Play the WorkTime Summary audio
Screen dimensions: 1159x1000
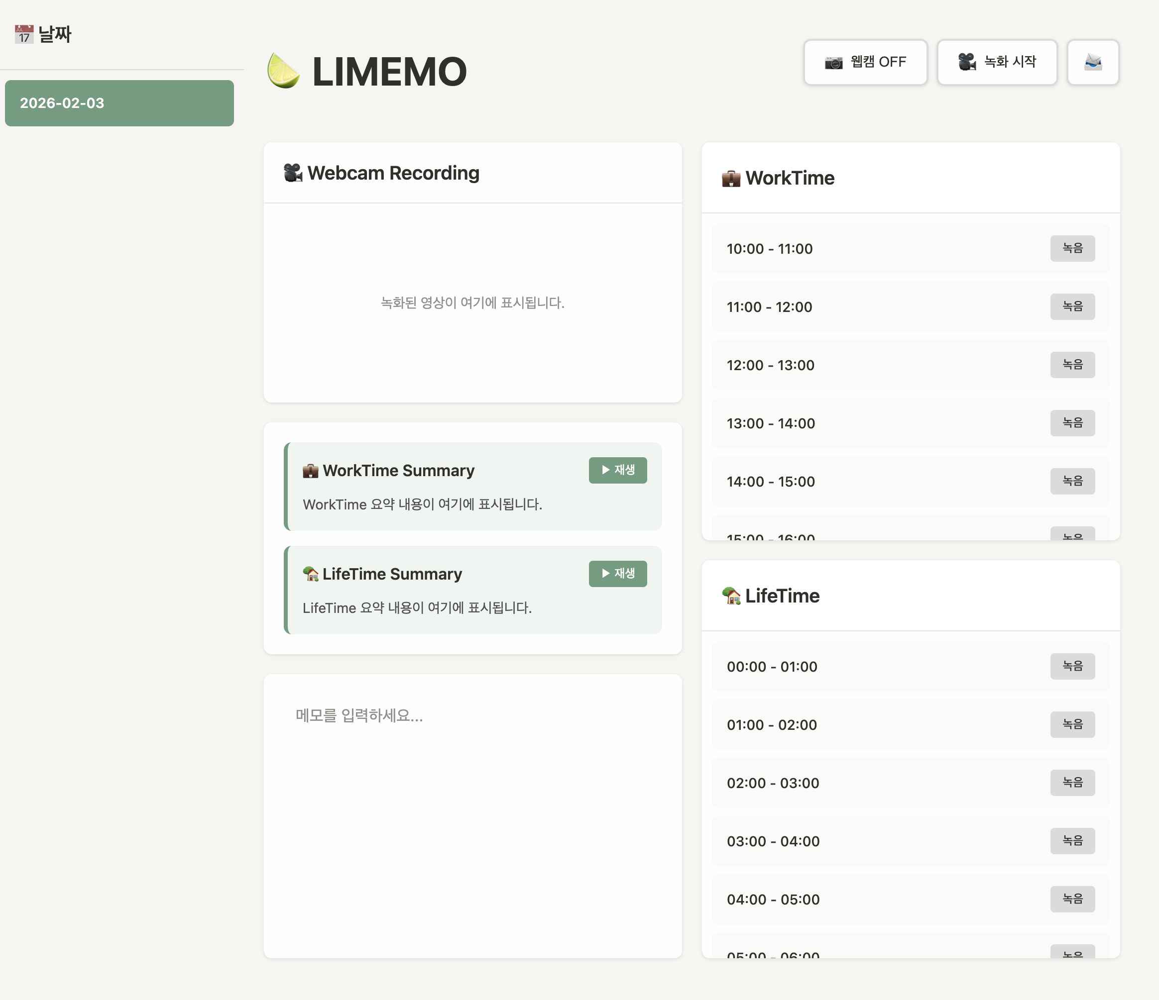click(x=617, y=470)
